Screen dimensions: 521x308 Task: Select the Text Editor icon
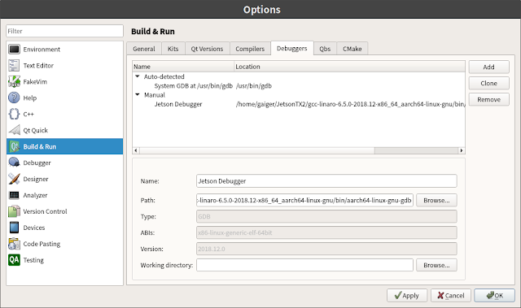(14, 66)
